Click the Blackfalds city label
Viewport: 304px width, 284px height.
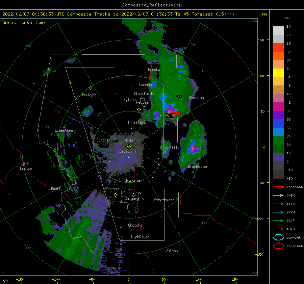click(x=144, y=94)
